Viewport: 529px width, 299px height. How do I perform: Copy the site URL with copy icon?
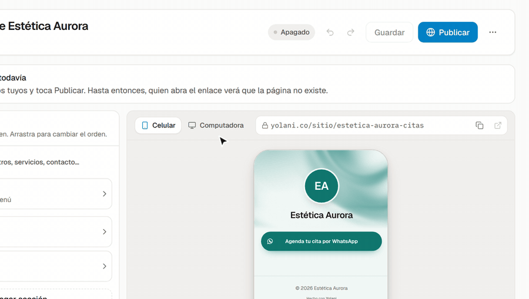(x=480, y=125)
